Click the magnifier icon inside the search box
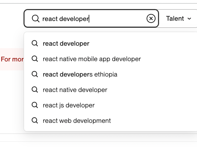The width and height of the screenshot is (197, 150). click(36, 19)
